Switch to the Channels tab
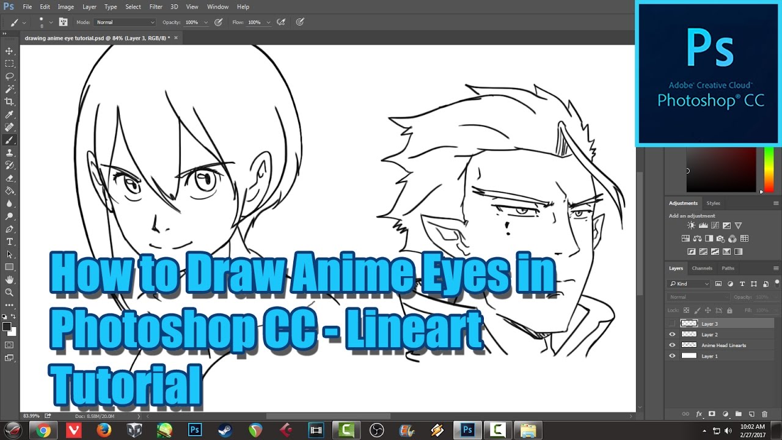782x440 pixels. point(702,268)
